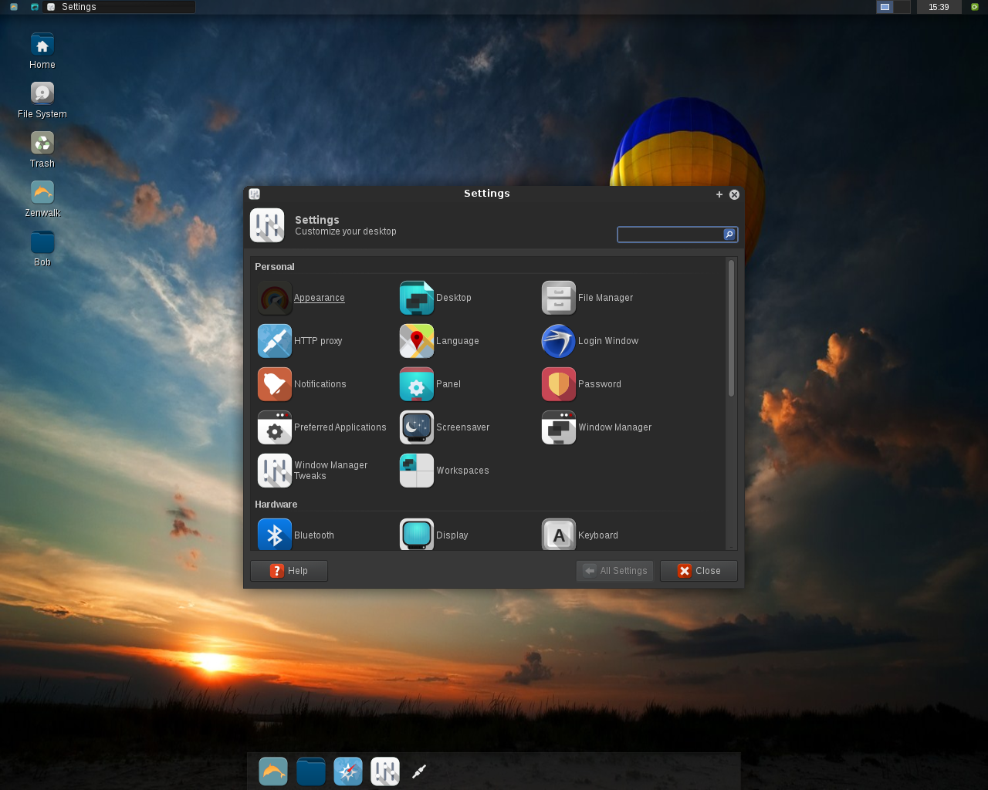Click the plug connector icon in dock

419,771
